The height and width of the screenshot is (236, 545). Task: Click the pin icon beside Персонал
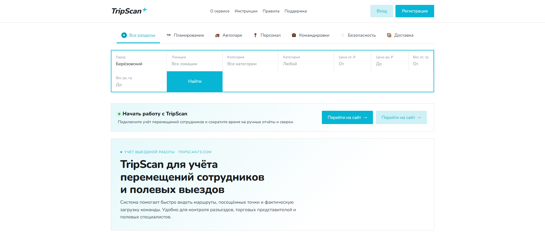click(x=255, y=35)
